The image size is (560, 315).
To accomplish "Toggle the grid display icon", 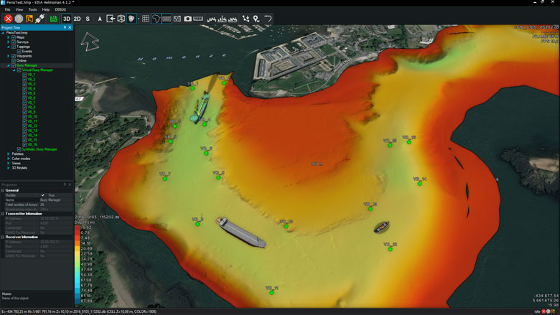I will point(145,18).
